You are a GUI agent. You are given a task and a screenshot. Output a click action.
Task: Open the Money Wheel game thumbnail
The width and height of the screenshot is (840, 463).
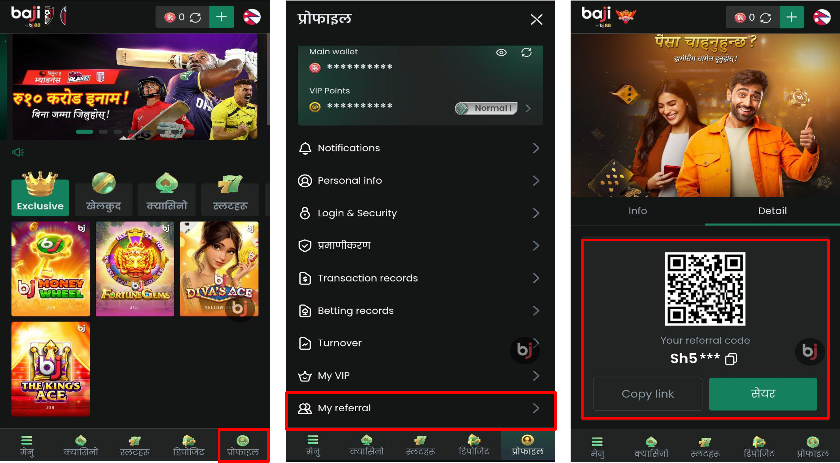point(51,269)
